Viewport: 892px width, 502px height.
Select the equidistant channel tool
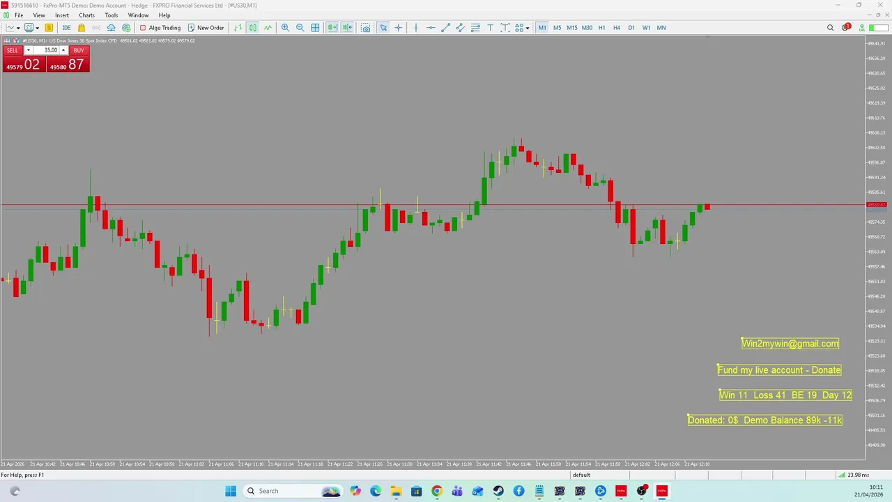(x=460, y=28)
